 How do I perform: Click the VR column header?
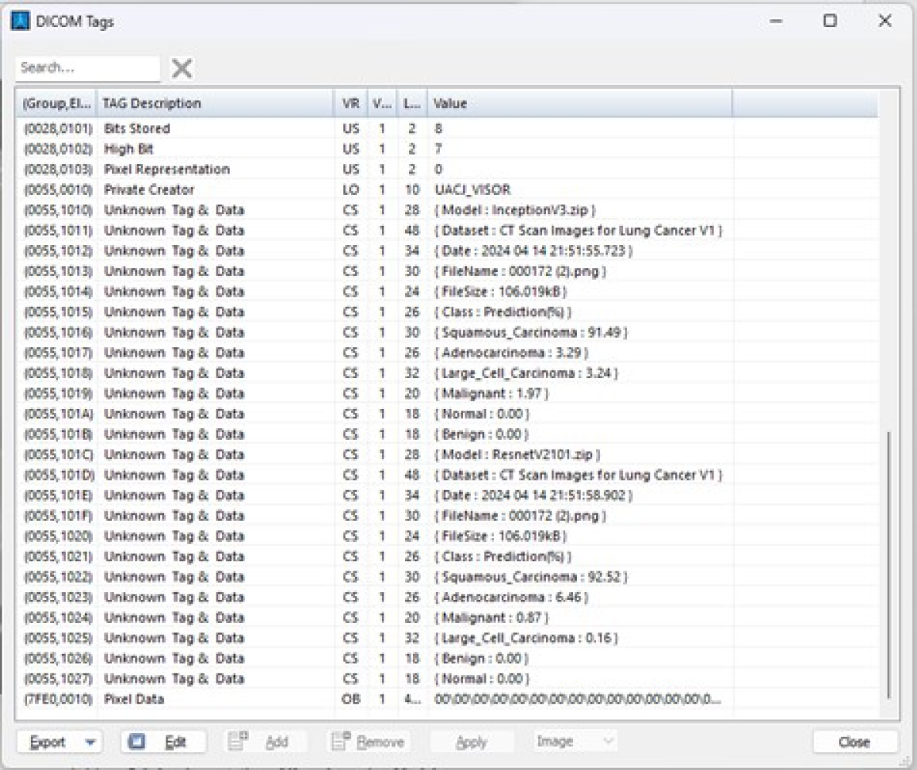pyautogui.click(x=350, y=104)
